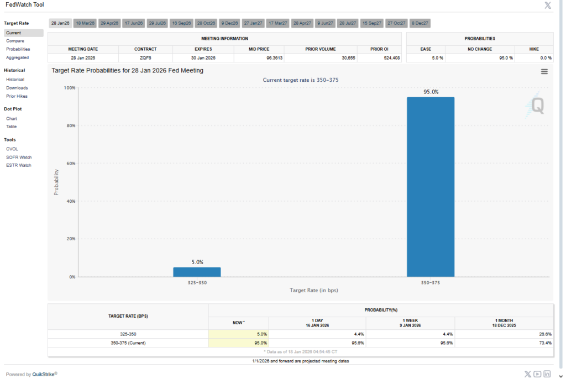This screenshot has width=566, height=384.
Task: Switch to the 9 Dec26 meeting tab
Action: pos(229,23)
